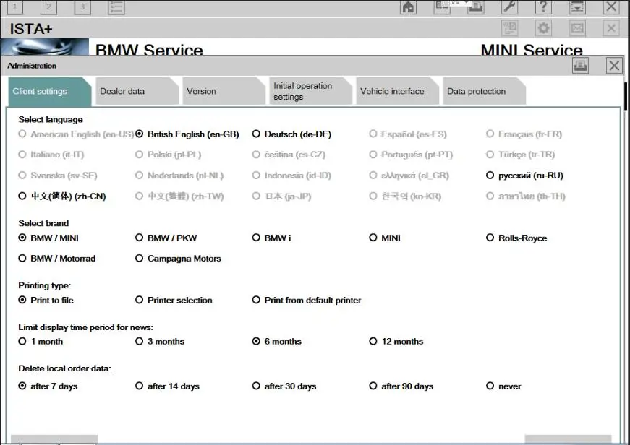Open the Dealer data tab
Screen dimensions: 630x445
point(137,92)
